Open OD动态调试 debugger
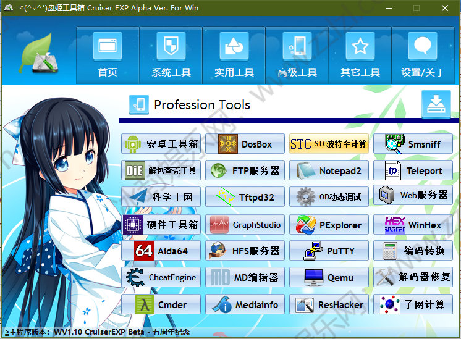 click(x=329, y=196)
